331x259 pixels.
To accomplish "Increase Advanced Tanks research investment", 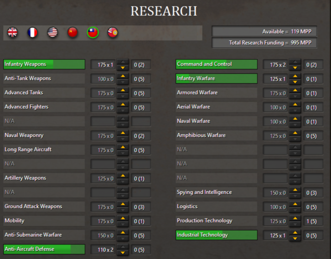I will [123, 90].
